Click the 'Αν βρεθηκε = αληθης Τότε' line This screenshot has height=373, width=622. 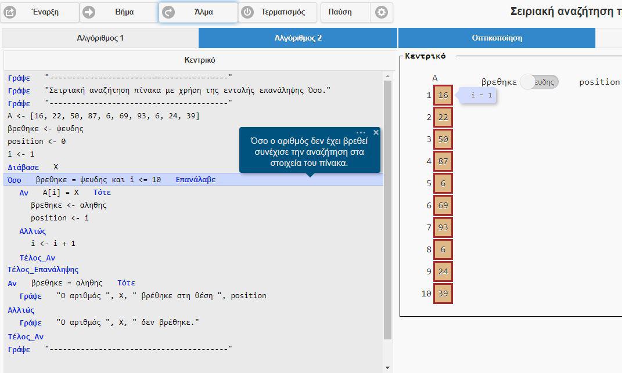(71, 283)
